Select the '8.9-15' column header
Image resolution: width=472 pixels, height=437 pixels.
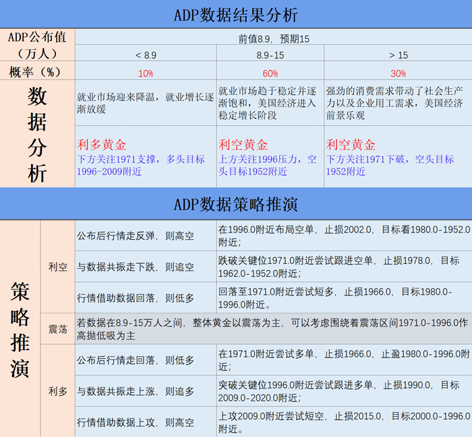(270, 53)
